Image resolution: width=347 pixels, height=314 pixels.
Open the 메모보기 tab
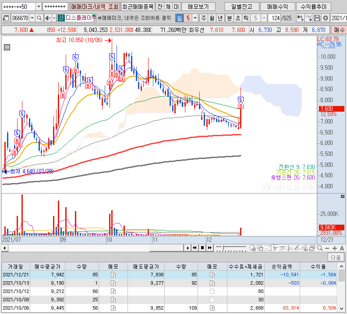click(x=198, y=7)
